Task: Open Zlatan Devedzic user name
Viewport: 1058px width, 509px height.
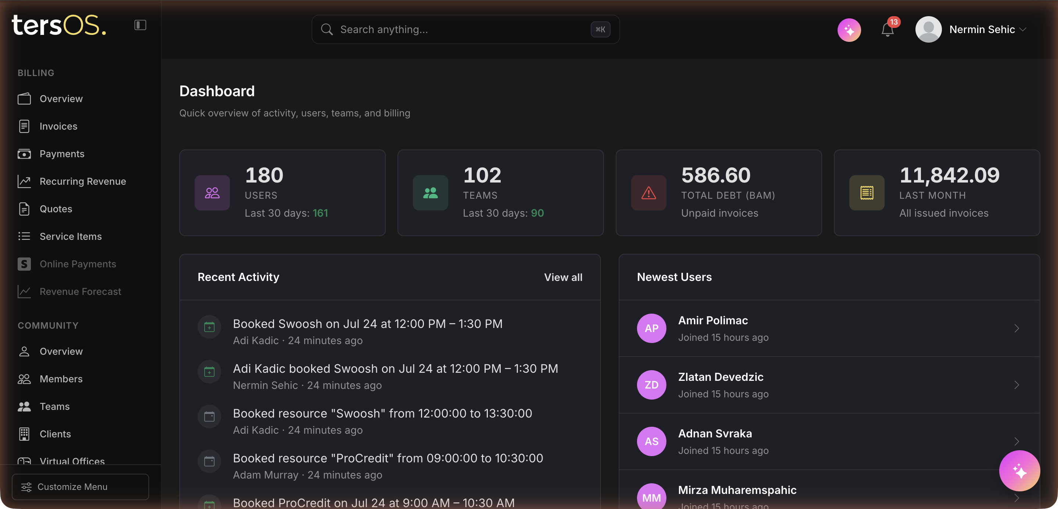Action: pos(720,377)
